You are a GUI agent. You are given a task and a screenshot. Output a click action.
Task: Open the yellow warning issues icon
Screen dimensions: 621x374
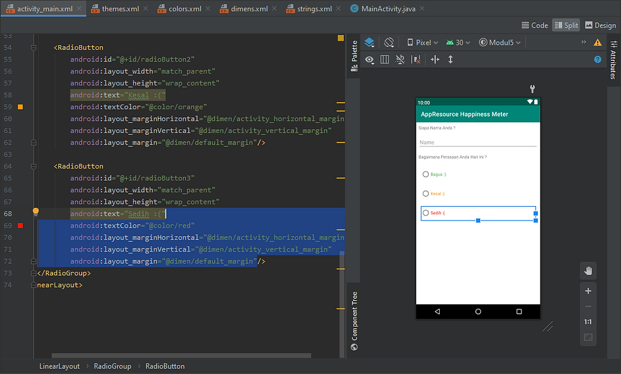click(598, 42)
